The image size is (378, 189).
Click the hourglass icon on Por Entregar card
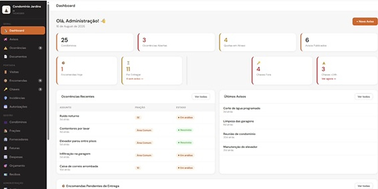pyautogui.click(x=128, y=63)
